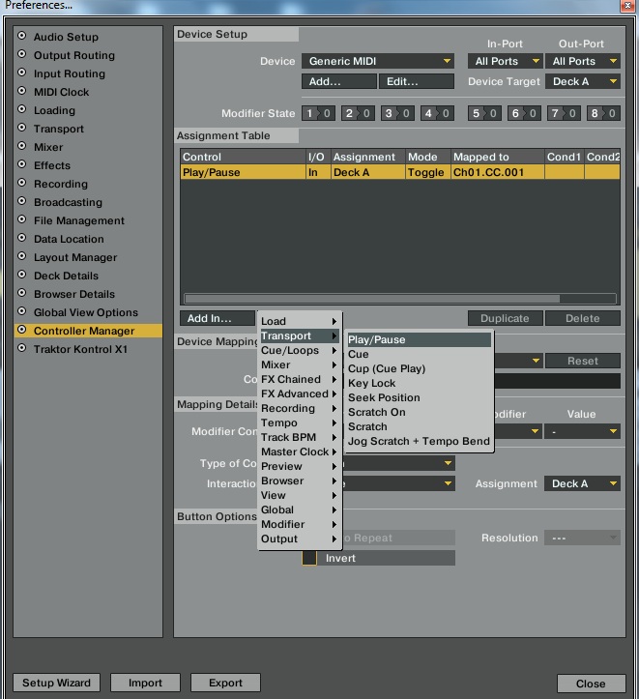This screenshot has height=699, width=639.
Task: Choose Key Lock from submenu
Action: (419, 383)
